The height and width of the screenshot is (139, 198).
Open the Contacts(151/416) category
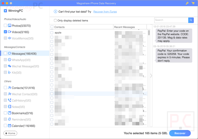point(23,88)
